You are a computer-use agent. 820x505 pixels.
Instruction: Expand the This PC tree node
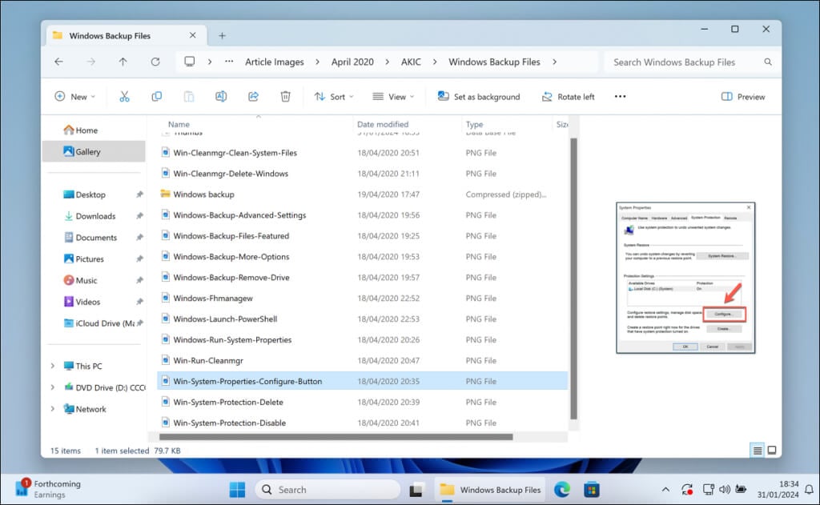tap(53, 366)
